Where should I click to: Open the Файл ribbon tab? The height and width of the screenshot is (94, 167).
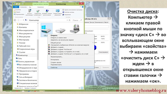coord(16,7)
